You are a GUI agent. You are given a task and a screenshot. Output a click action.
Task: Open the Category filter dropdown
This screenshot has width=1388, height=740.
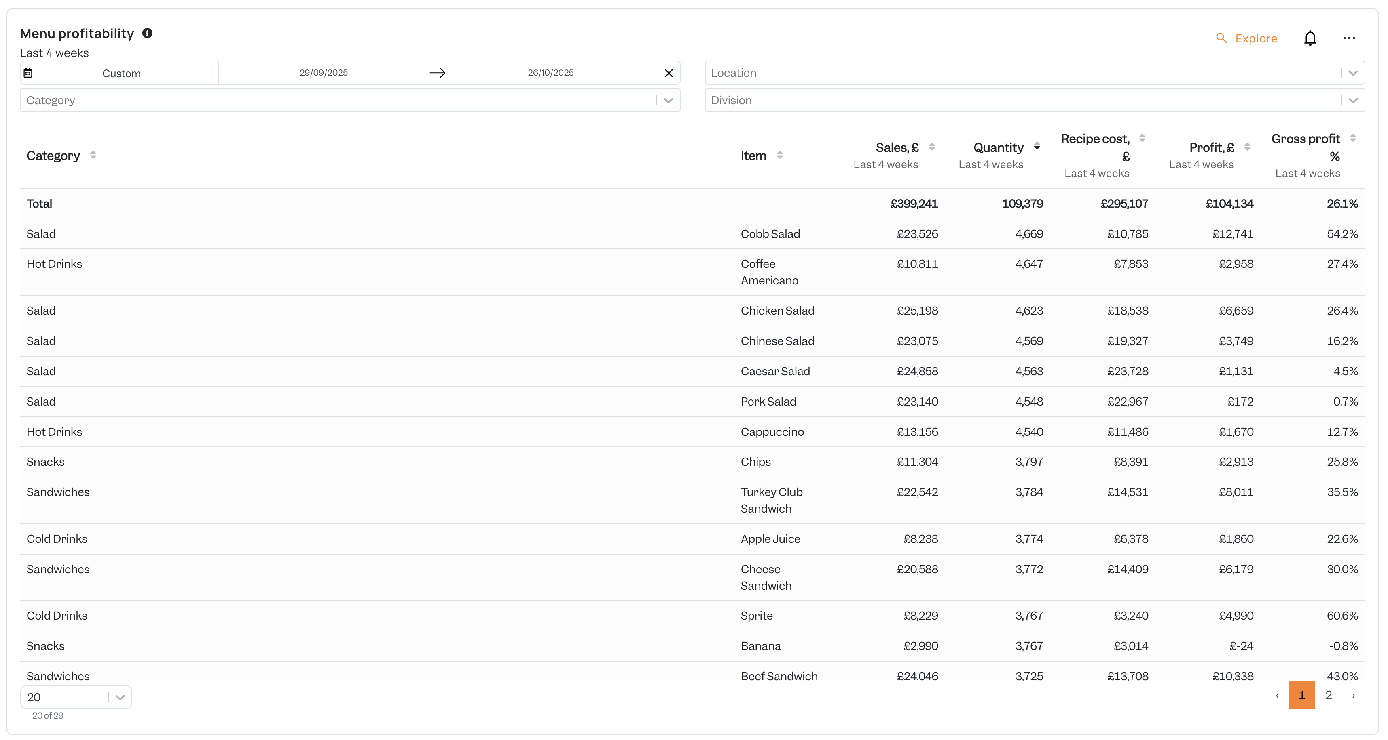pos(350,100)
